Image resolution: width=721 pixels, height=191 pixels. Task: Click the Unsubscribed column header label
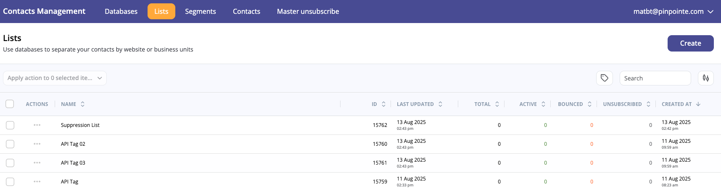622,104
